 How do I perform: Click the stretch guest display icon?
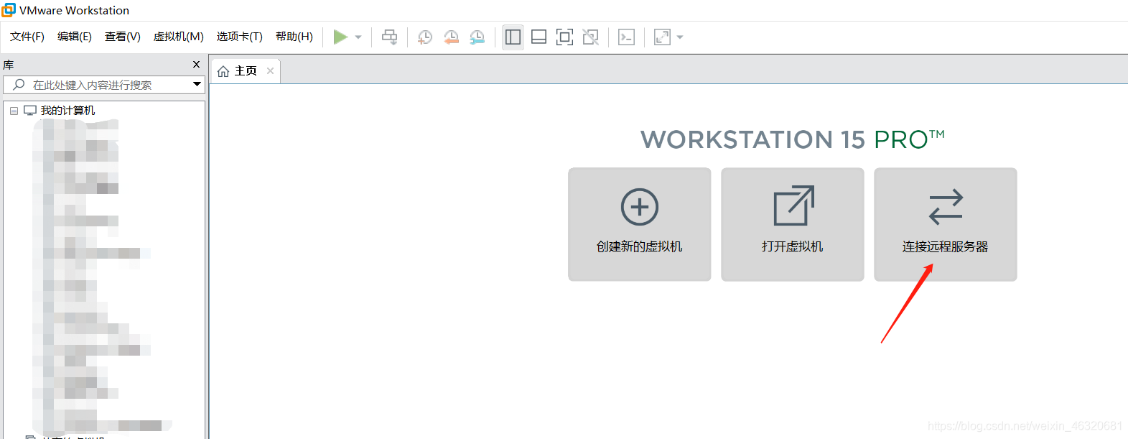pyautogui.click(x=662, y=37)
